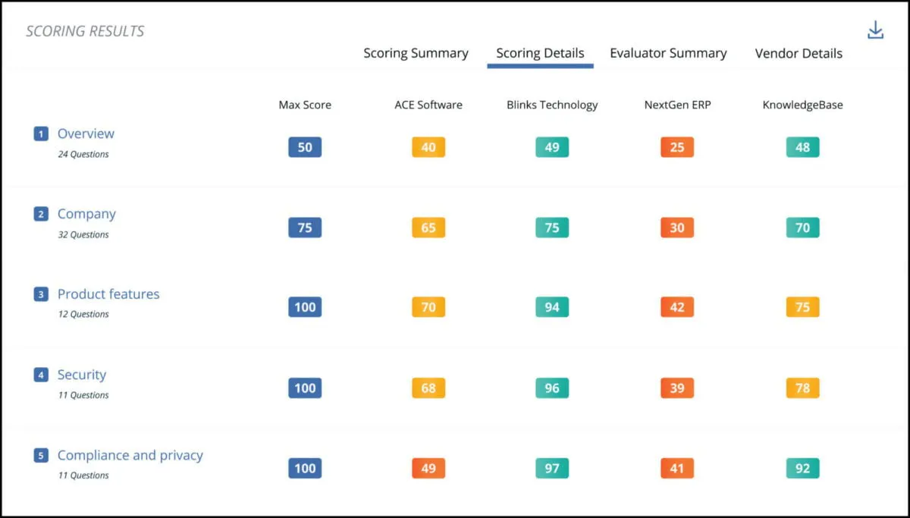910x518 pixels.
Task: View the Vendor Details tab
Action: coord(798,53)
